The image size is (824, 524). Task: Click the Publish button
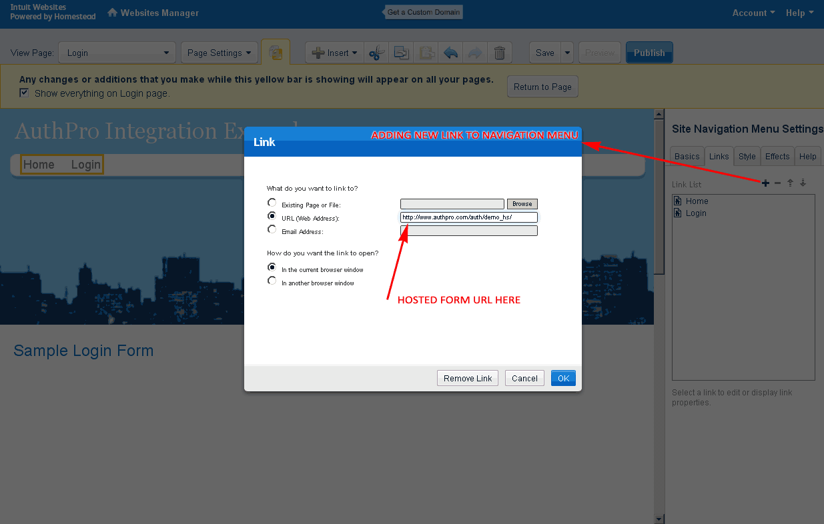(649, 53)
